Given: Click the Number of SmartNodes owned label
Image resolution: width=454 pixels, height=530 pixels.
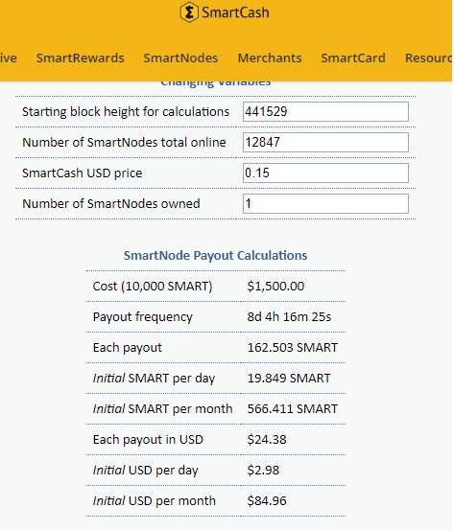Looking at the screenshot, I should point(111,204).
